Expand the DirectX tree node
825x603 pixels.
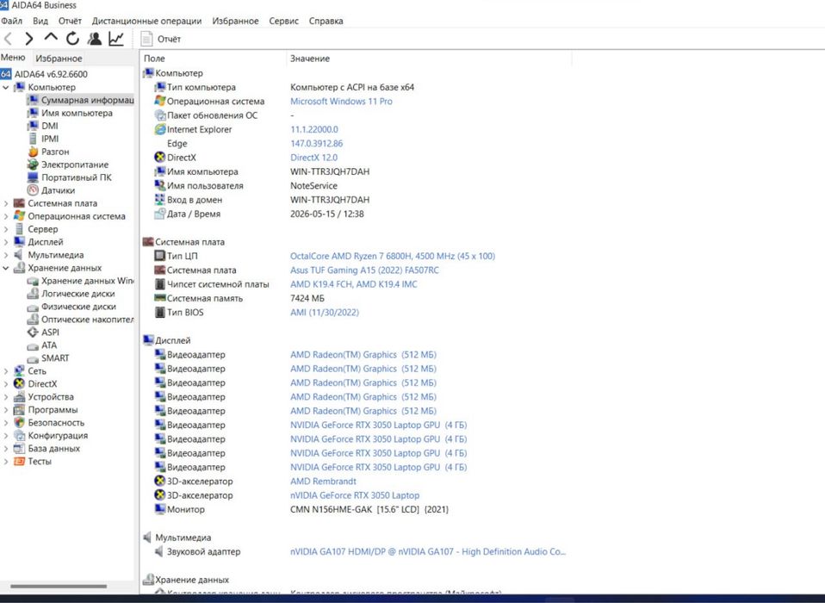[x=6, y=384]
